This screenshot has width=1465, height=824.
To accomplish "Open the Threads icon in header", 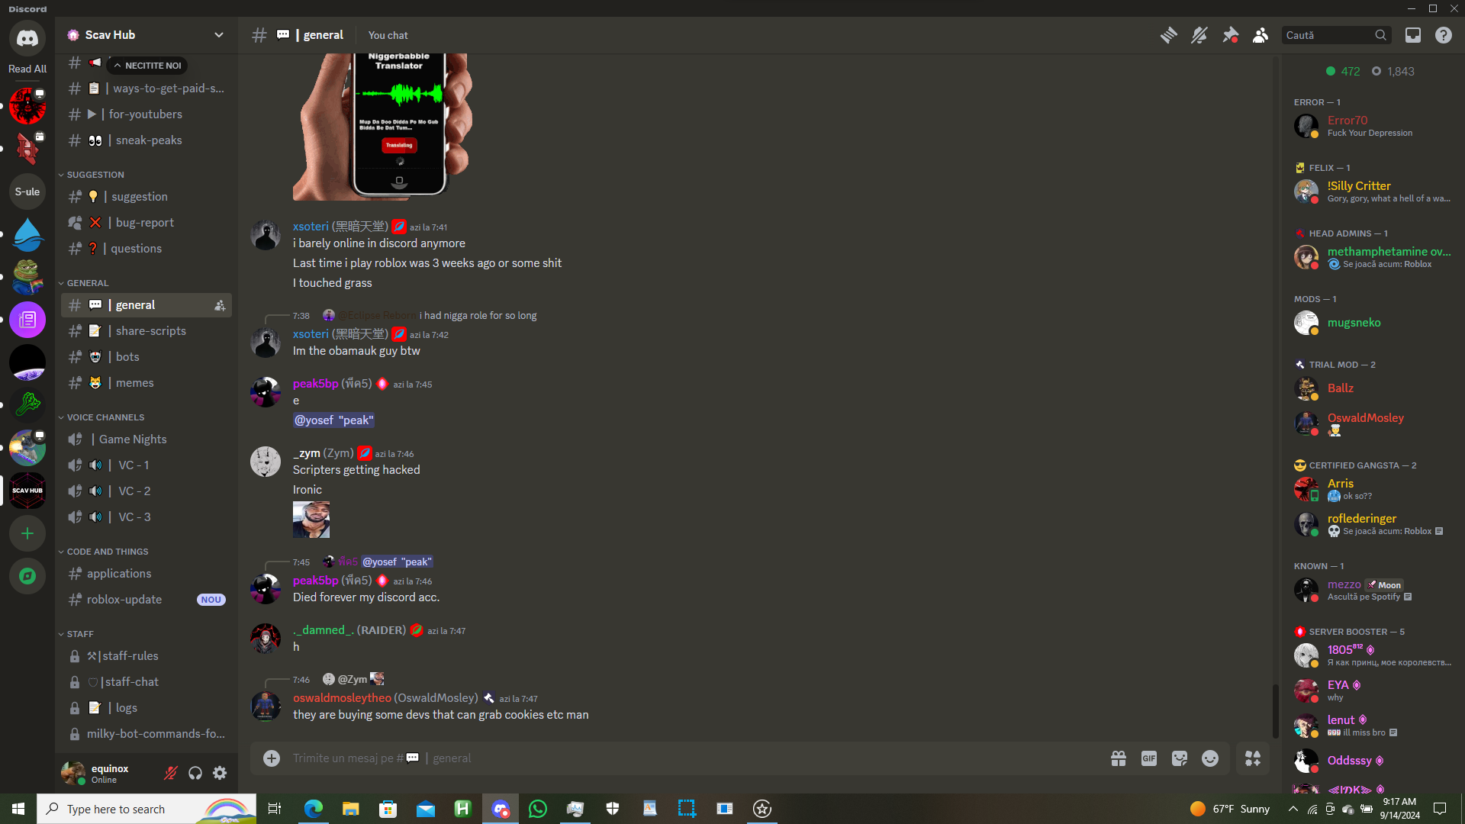I will coord(1168,35).
